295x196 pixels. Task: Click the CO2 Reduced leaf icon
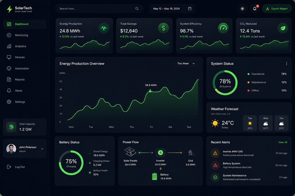coord(283,28)
